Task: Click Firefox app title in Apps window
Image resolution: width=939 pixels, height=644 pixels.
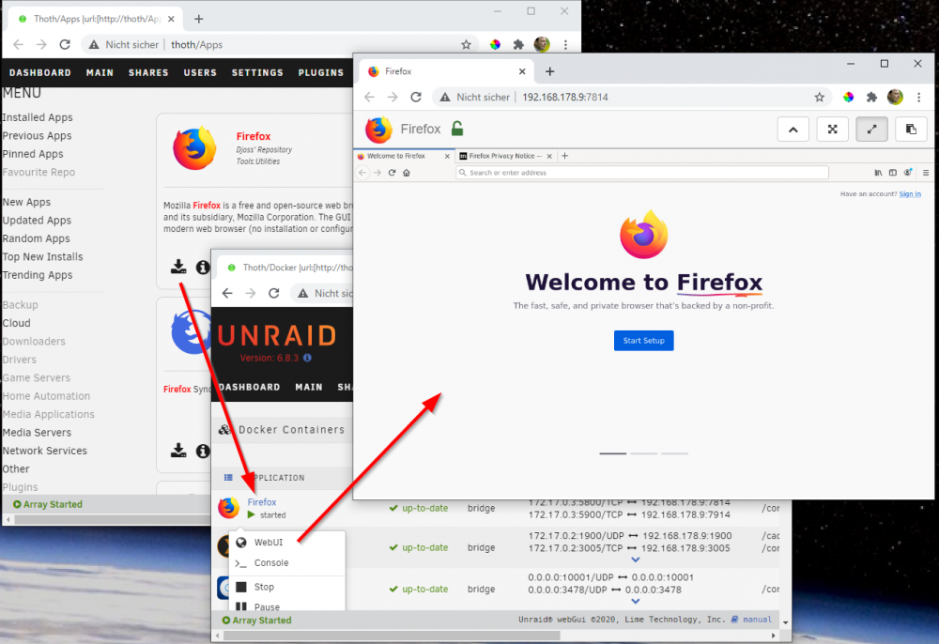Action: (x=254, y=136)
